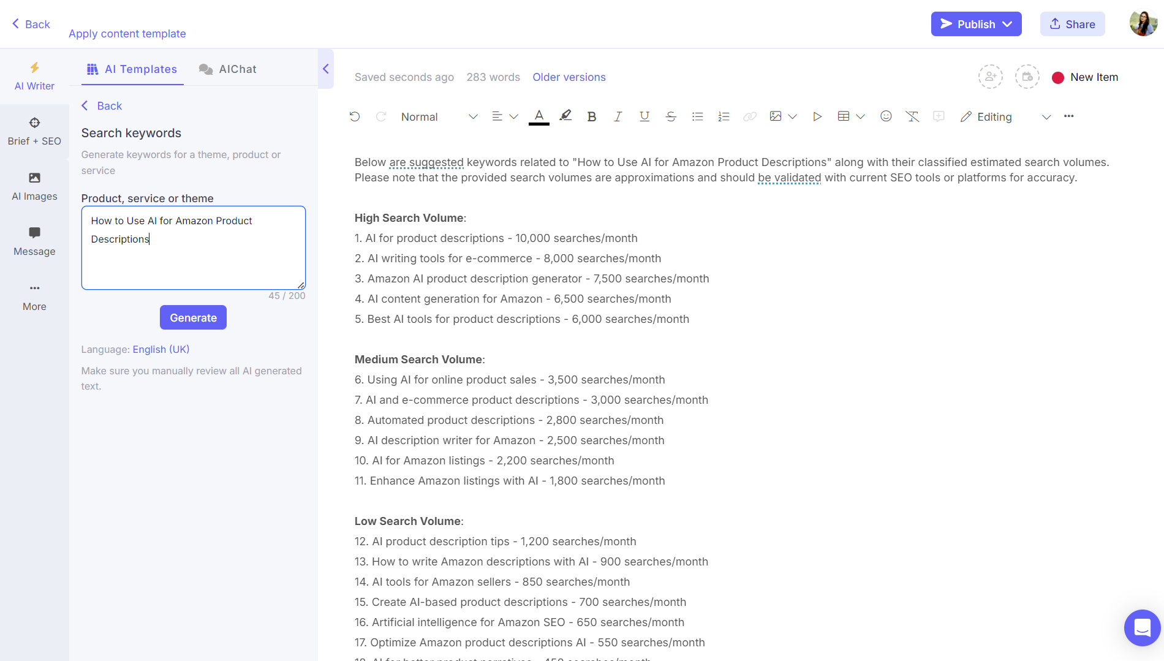The height and width of the screenshot is (661, 1164).
Task: Click the clear formatting icon
Action: click(x=912, y=116)
